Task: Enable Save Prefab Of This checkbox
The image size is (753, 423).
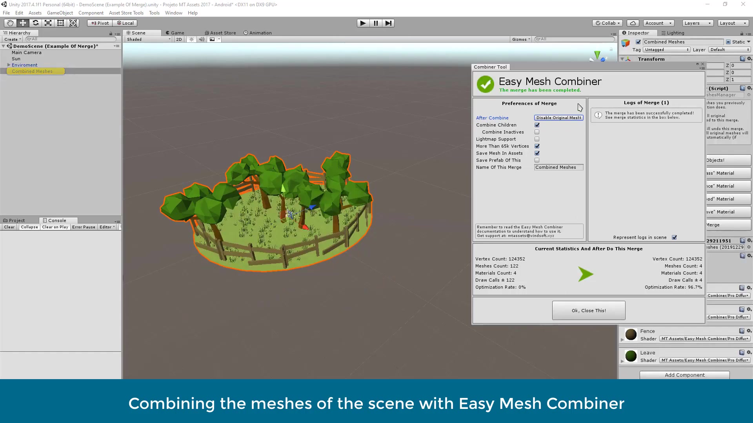Action: [x=537, y=160]
